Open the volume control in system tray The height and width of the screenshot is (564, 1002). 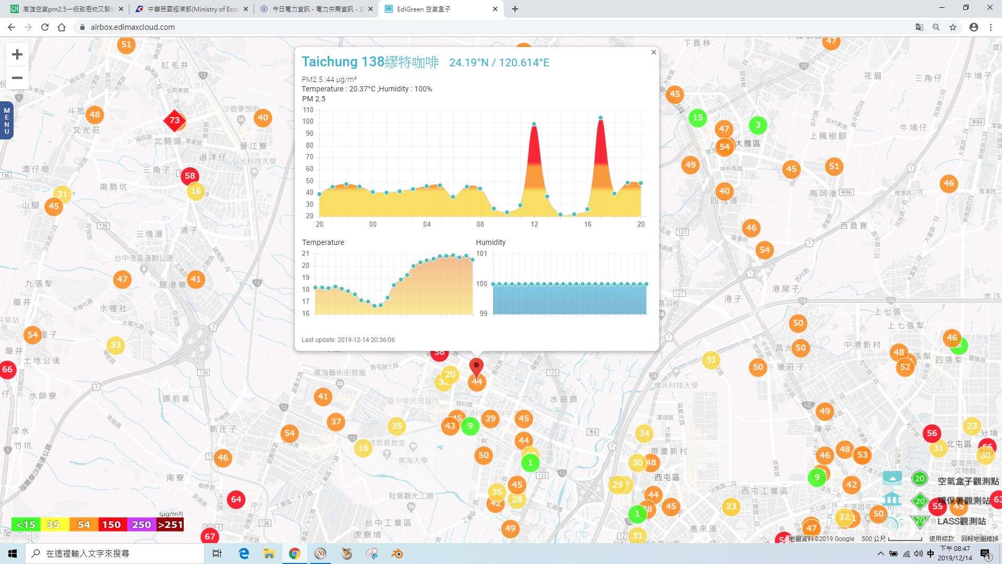coord(918,554)
